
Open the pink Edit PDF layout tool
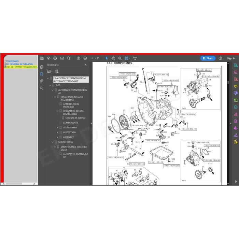[236, 72]
